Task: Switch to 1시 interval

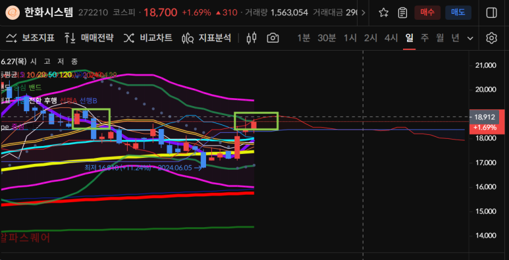Action: 350,38
